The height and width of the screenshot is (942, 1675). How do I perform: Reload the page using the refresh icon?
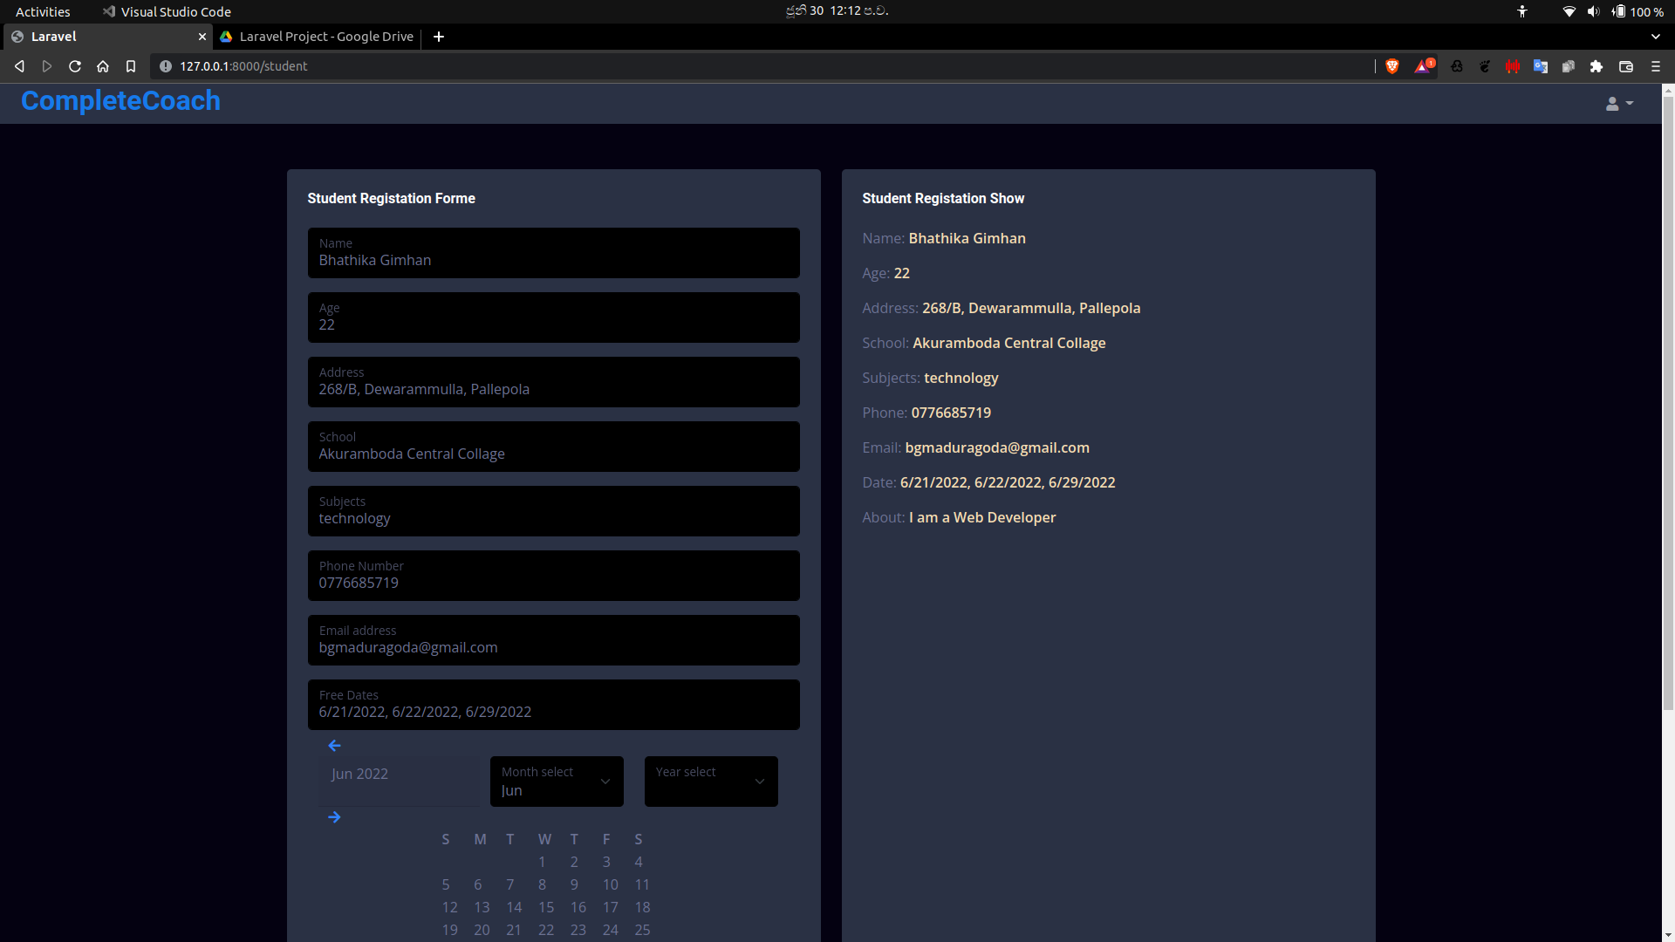click(74, 65)
